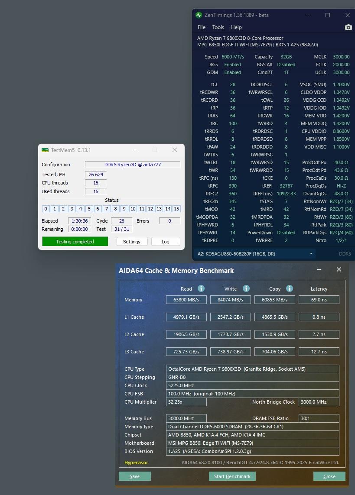Click the ZenTimings app logo icon

coord(199,15)
